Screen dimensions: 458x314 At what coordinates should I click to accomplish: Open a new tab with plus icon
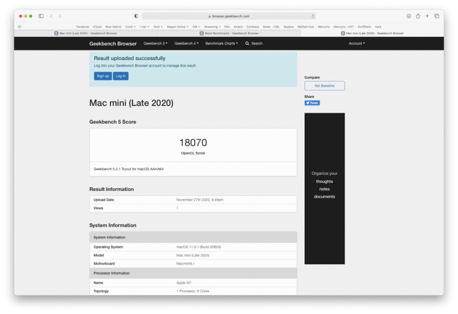[427, 16]
